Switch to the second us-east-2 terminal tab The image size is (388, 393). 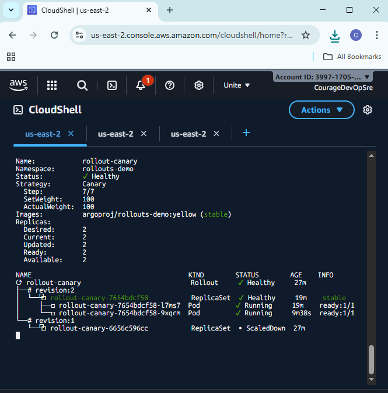coord(116,134)
